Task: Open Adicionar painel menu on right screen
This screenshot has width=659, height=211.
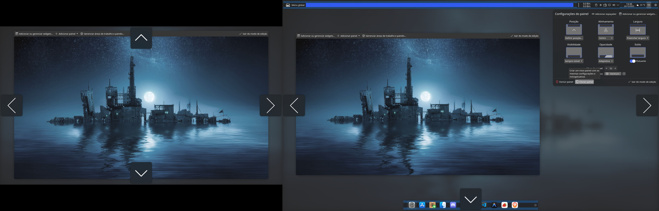Action: click(348, 36)
